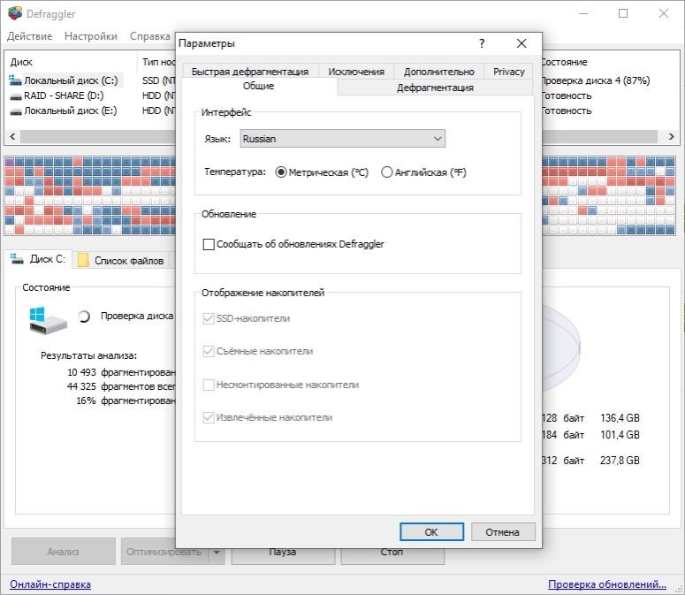Viewport: 685px width, 595px height.
Task: Click the Состояние column header
Action: point(564,62)
